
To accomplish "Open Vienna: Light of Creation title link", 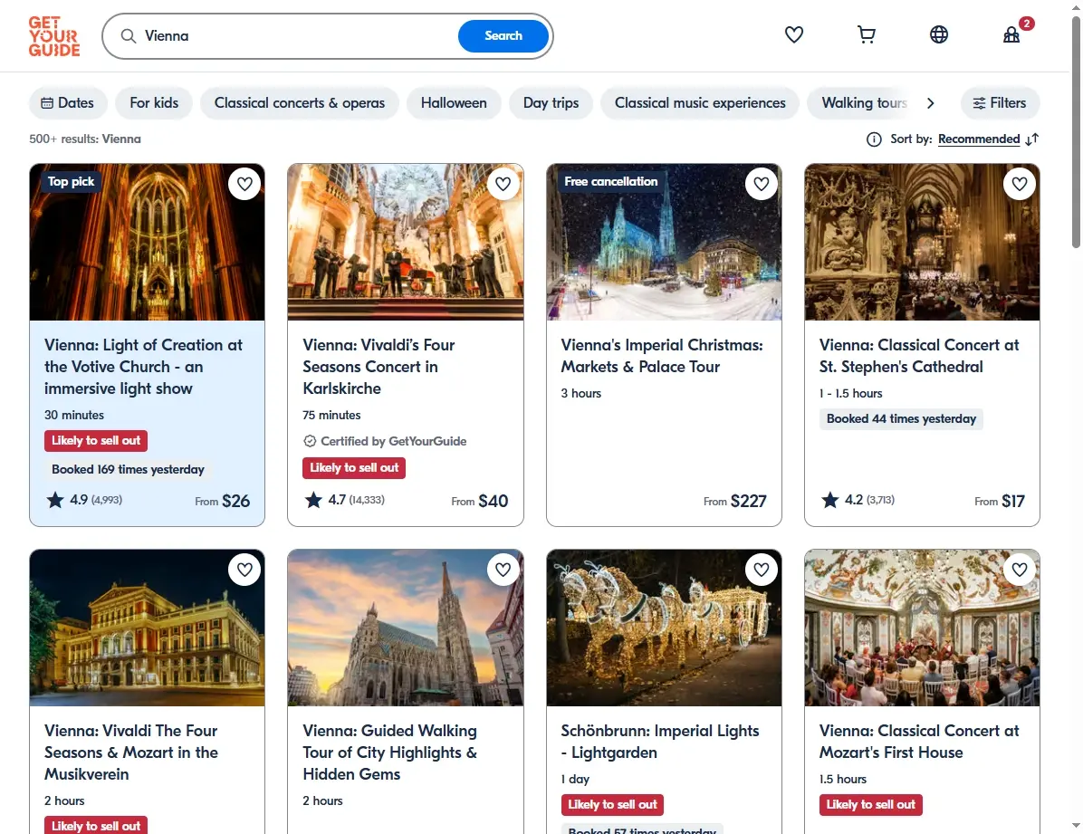I will (144, 367).
